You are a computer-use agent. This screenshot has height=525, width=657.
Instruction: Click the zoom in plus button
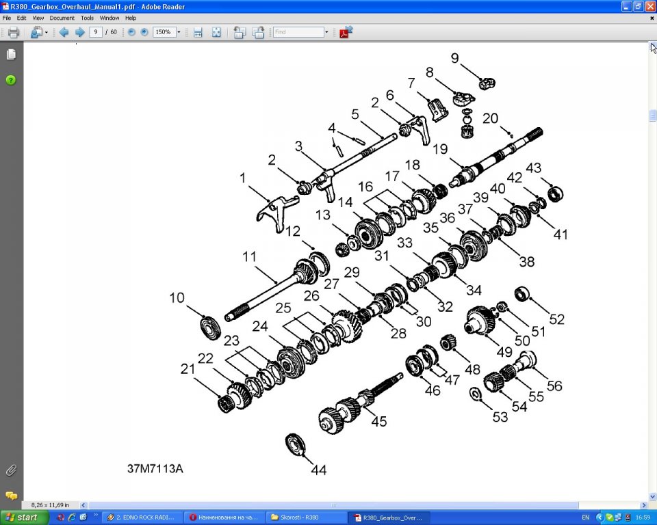pyautogui.click(x=144, y=32)
